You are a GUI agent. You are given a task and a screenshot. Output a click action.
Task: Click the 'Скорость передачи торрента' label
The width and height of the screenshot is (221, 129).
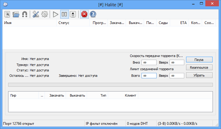pyautogui.click(x=156, y=56)
